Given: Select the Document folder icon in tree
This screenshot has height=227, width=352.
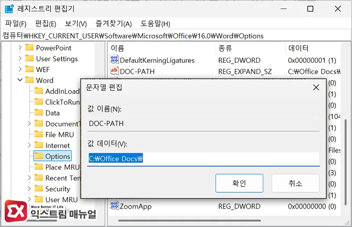Looking at the screenshot, I should click(38, 123).
